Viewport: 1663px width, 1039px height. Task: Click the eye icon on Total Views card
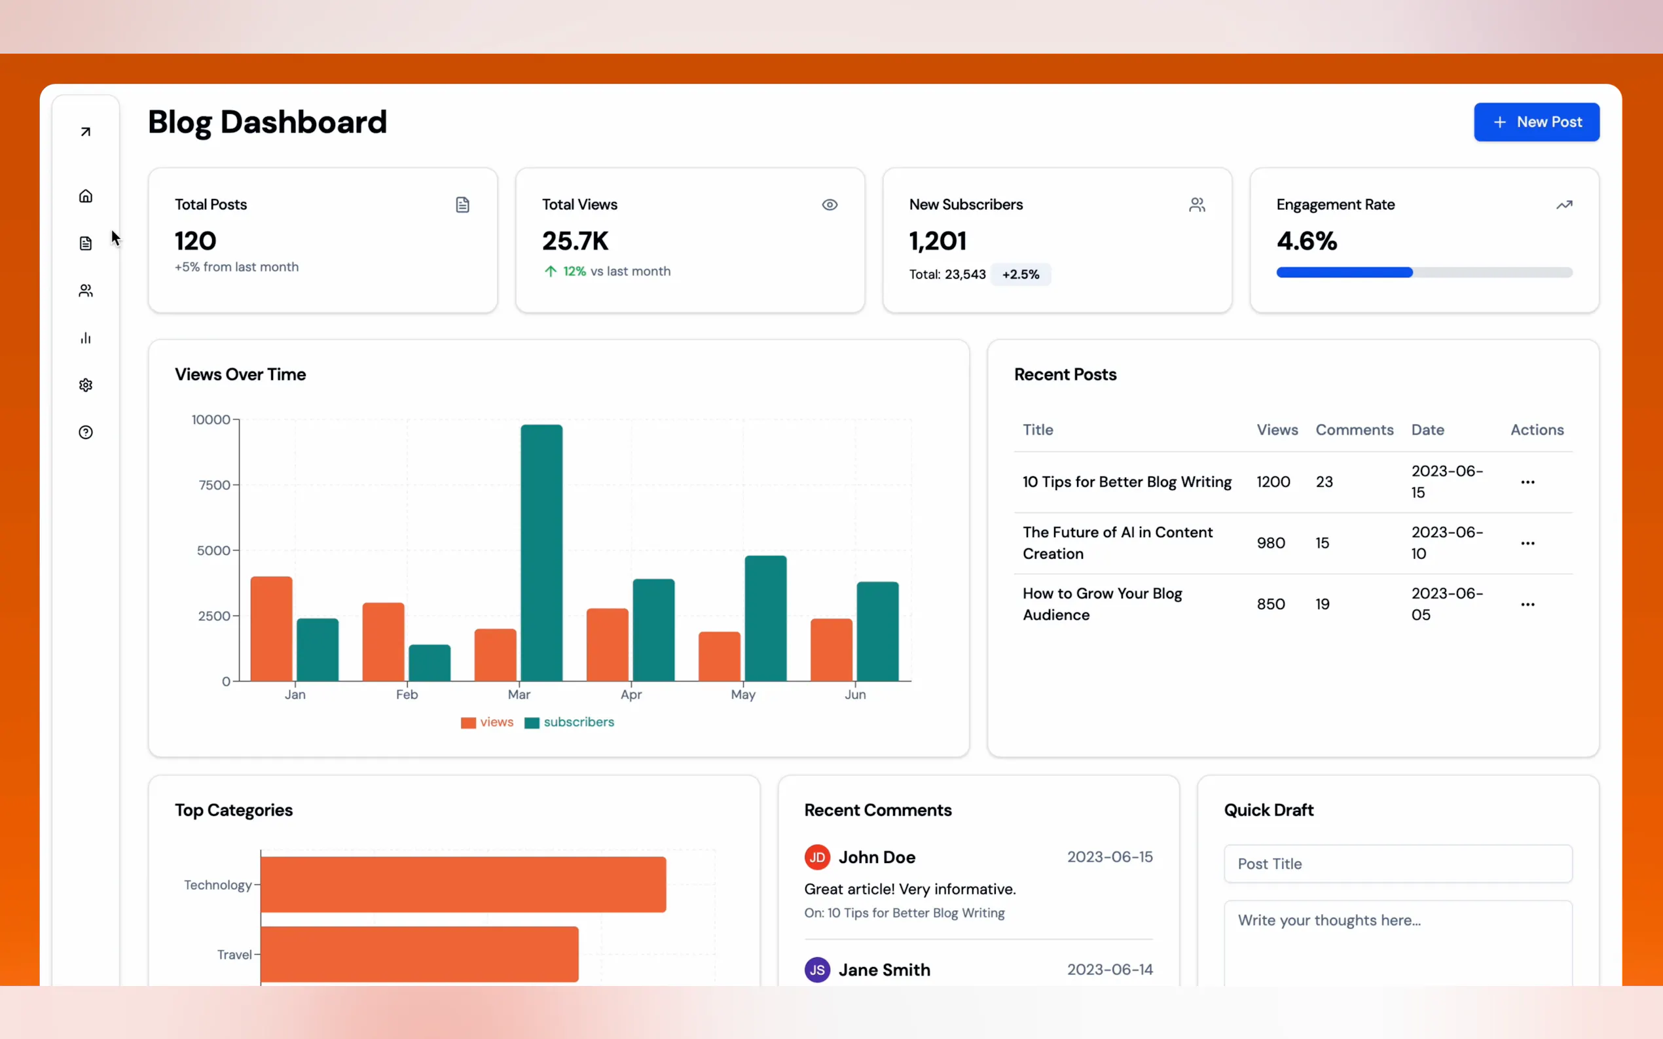[829, 205]
